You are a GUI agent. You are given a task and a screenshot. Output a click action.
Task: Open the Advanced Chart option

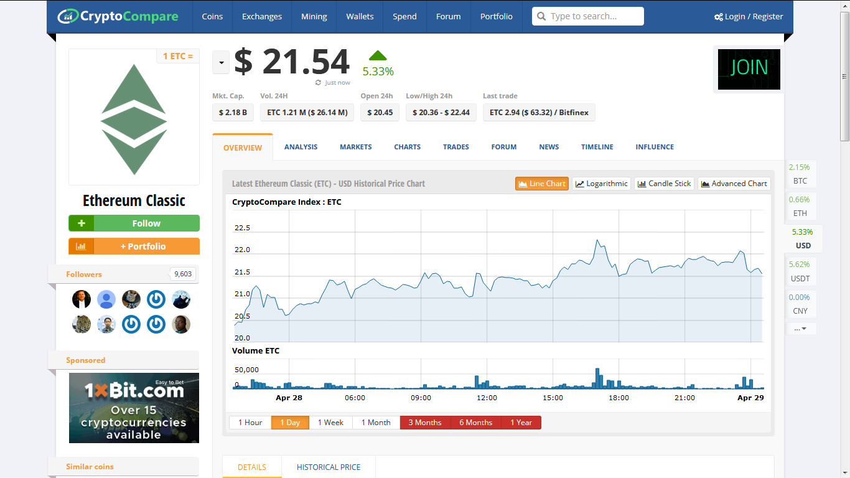point(734,184)
